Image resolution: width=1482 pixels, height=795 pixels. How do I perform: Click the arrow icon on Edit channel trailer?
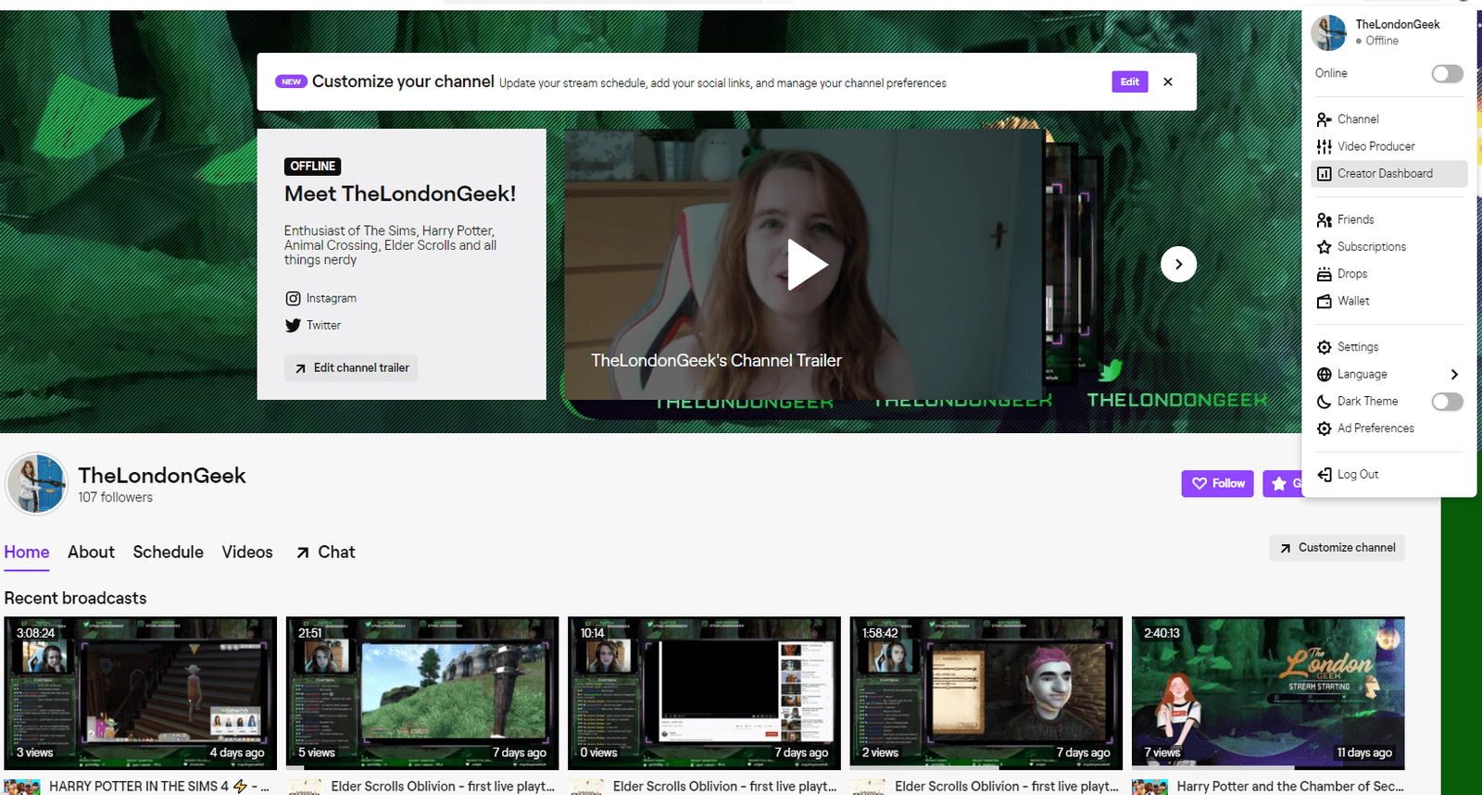coord(300,368)
